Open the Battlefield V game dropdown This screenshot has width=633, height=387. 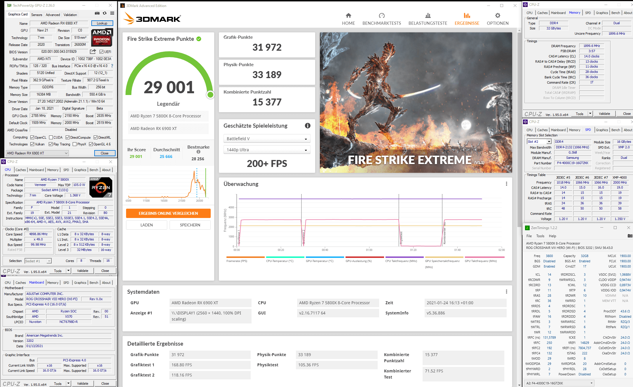pyautogui.click(x=267, y=139)
